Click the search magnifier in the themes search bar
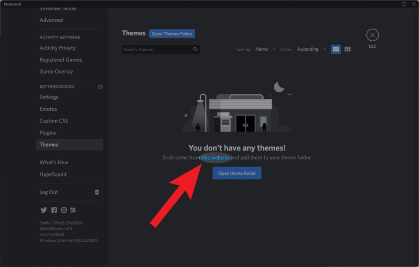This screenshot has width=419, height=267. coord(195,49)
